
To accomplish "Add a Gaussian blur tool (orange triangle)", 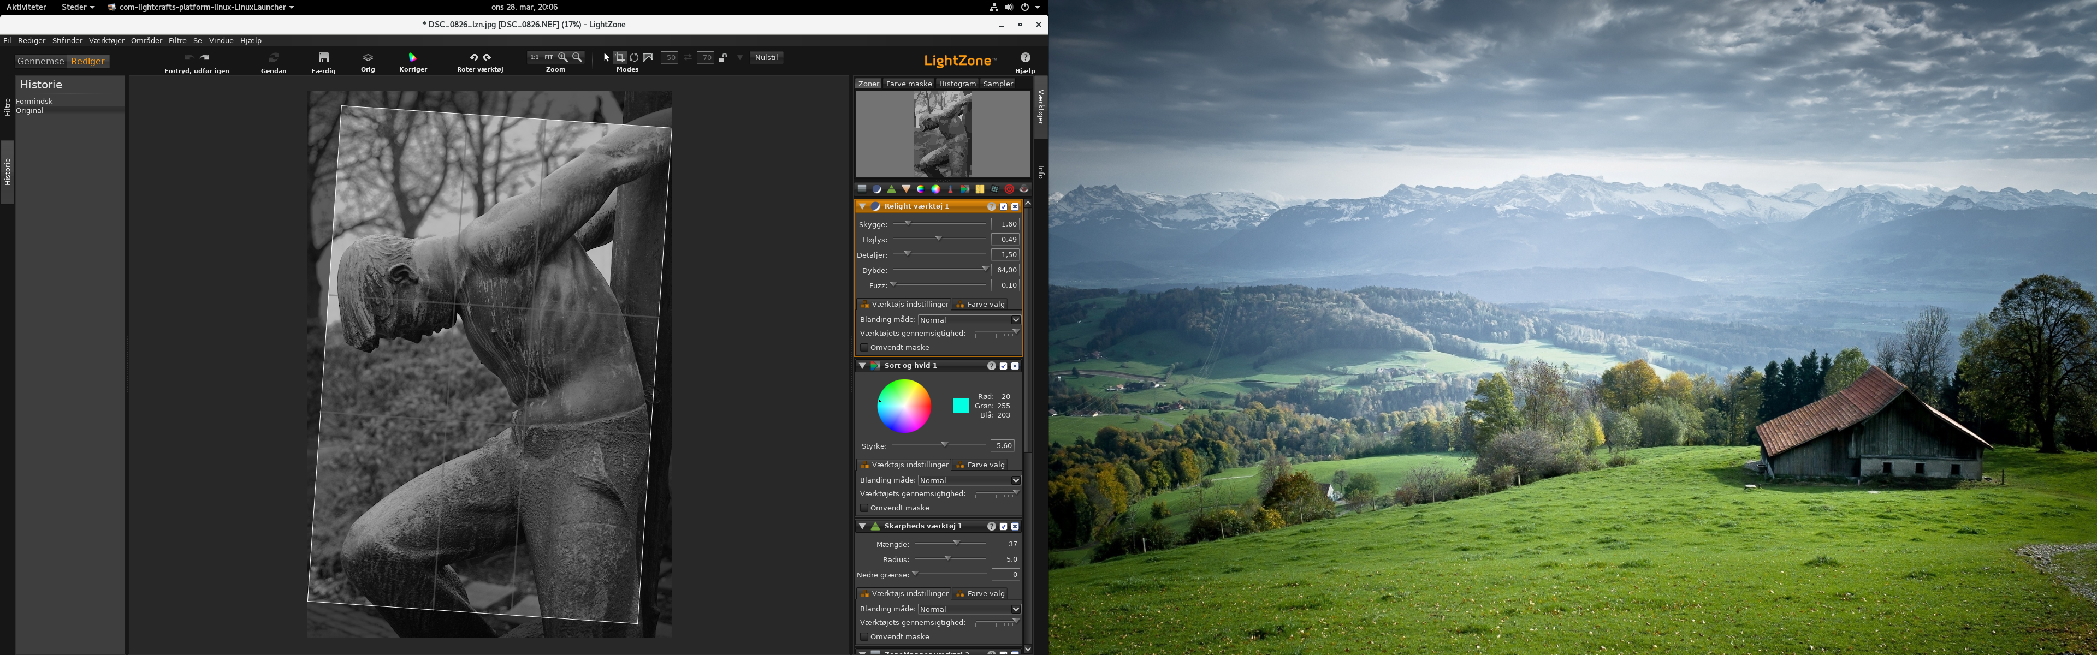I will point(906,189).
